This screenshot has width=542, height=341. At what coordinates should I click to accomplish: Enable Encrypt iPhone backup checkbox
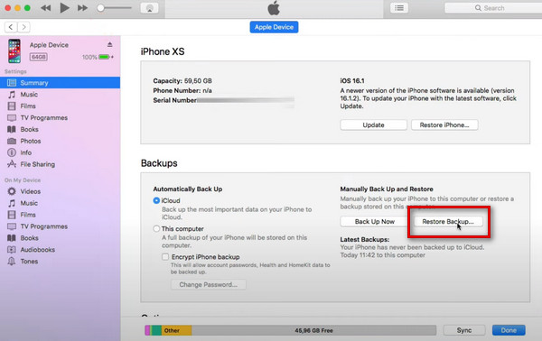click(165, 257)
